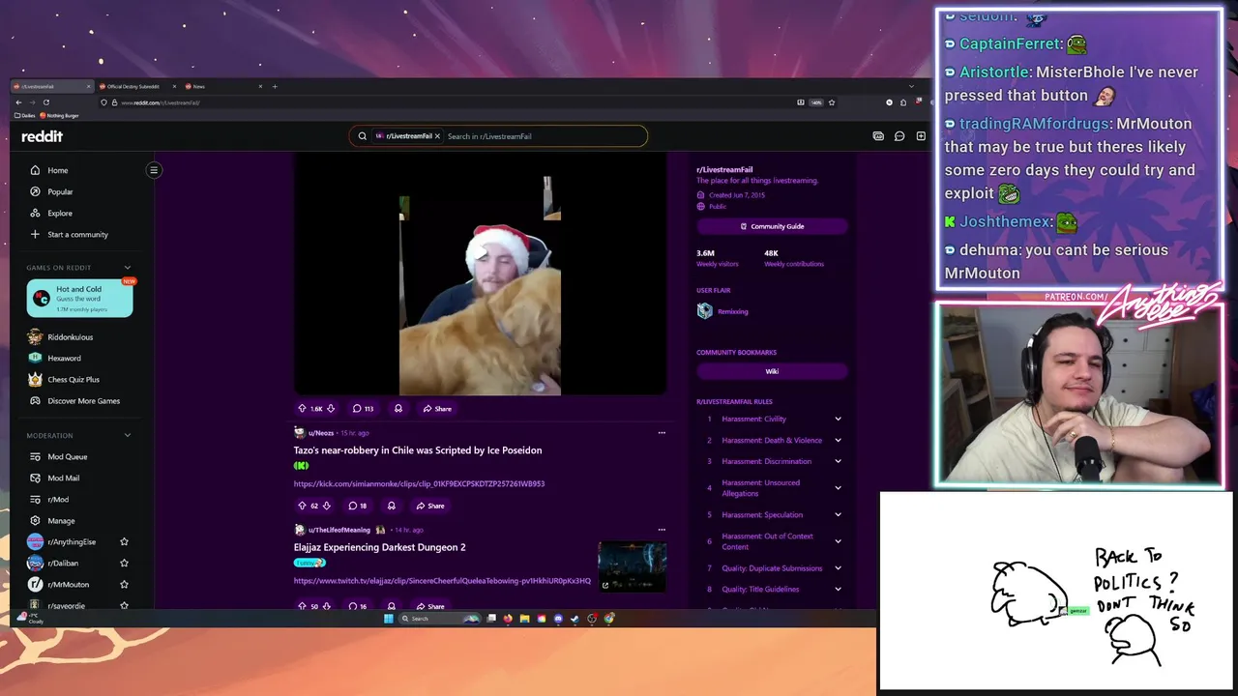Collapse the Games on Reddit section
Image resolution: width=1238 pixels, height=696 pixels.
click(127, 268)
